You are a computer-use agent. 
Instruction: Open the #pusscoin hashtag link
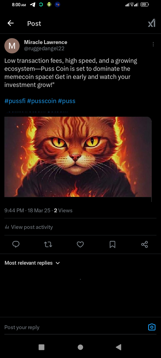point(42,101)
